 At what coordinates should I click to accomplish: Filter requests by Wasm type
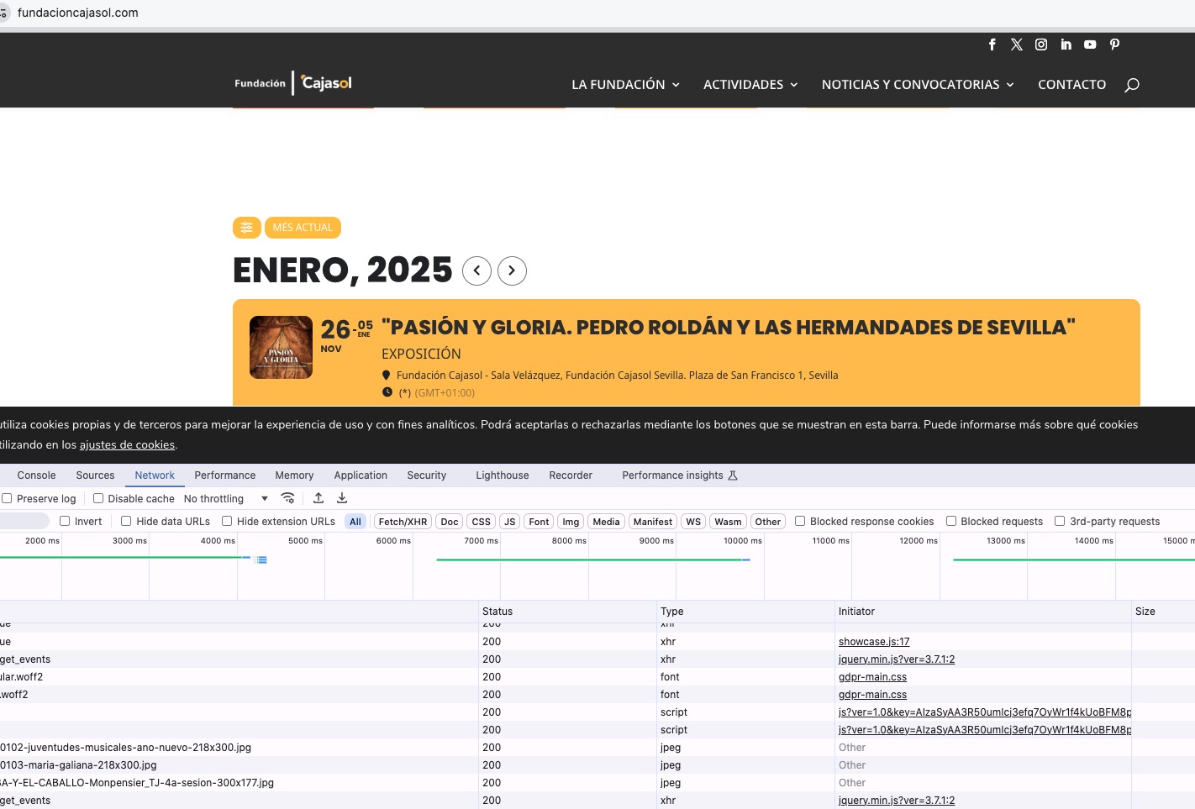click(x=728, y=522)
